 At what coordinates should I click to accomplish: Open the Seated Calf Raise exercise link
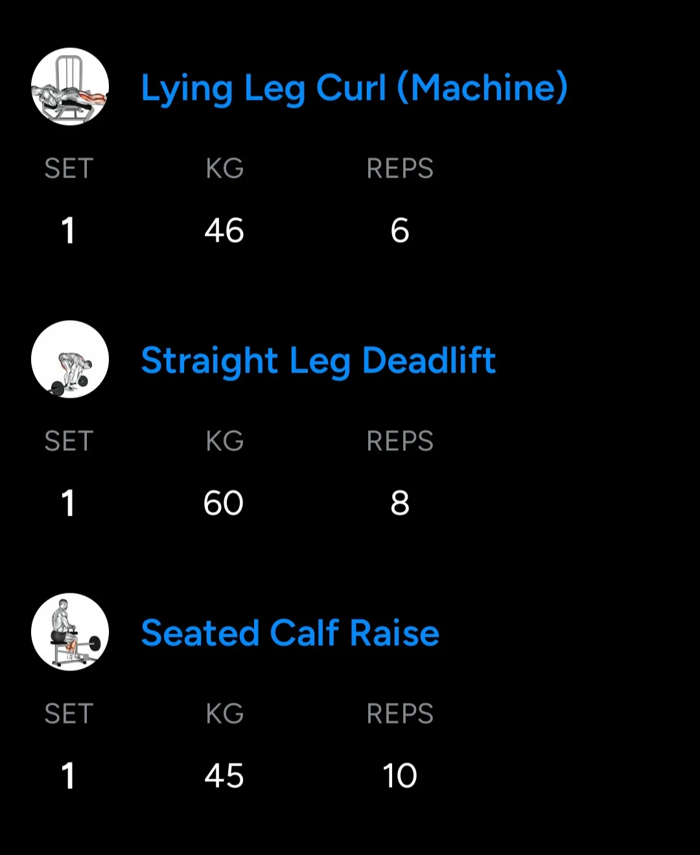(x=290, y=633)
